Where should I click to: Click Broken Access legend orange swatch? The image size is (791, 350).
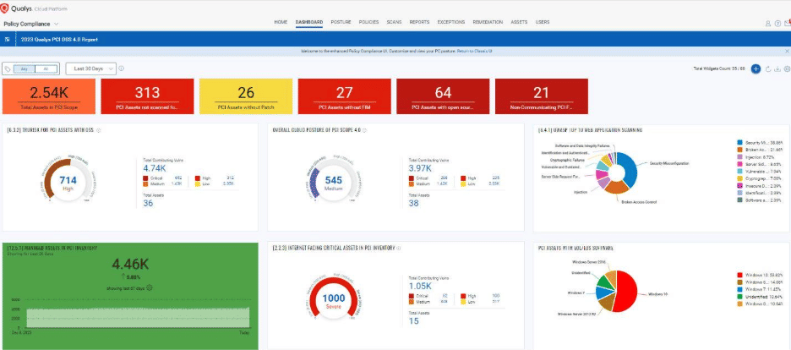tap(739, 150)
